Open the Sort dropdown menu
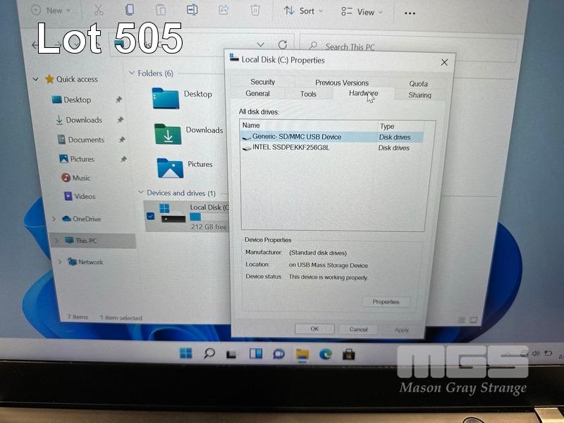 (x=303, y=11)
